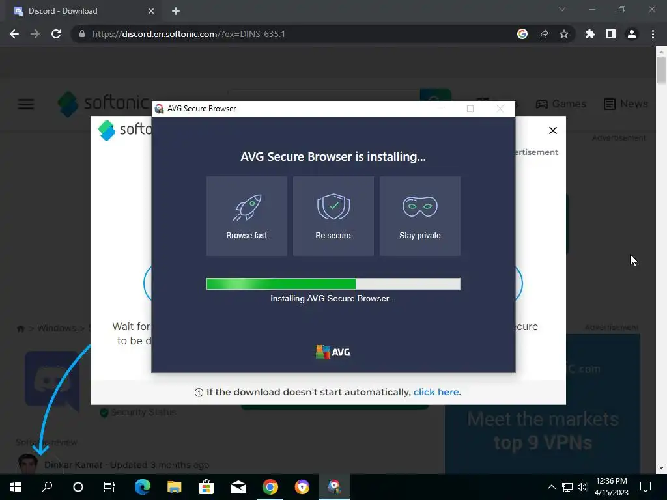Click the Google icon in address bar
Screen dimensions: 667x500
point(522,34)
